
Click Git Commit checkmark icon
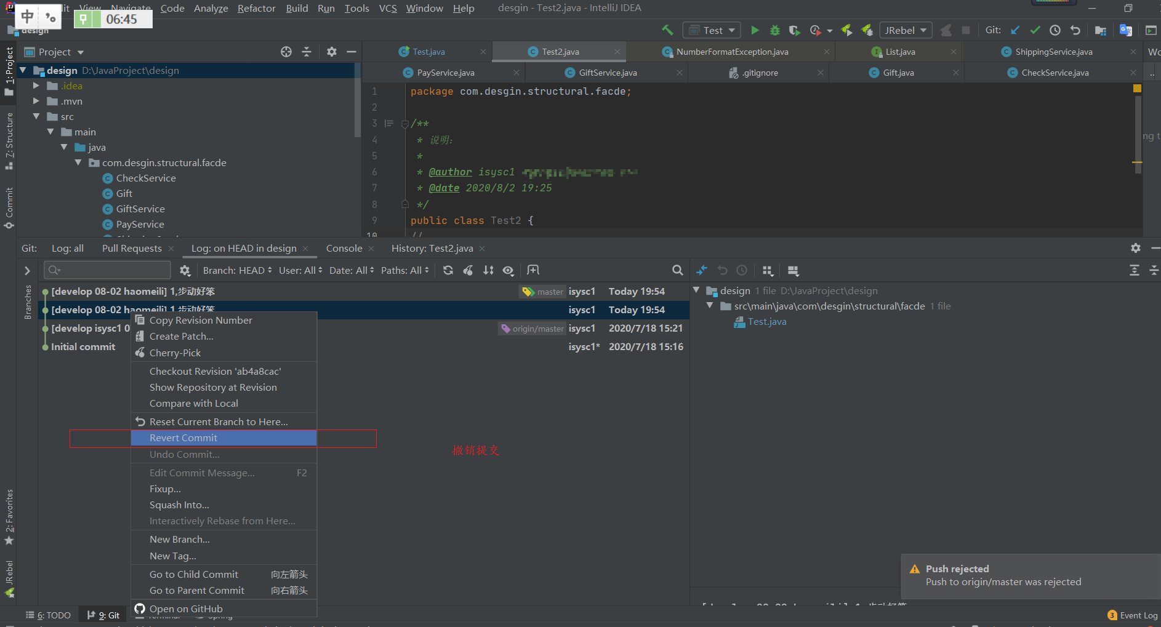coord(1035,30)
